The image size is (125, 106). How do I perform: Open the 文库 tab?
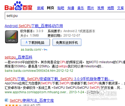[121, 8]
